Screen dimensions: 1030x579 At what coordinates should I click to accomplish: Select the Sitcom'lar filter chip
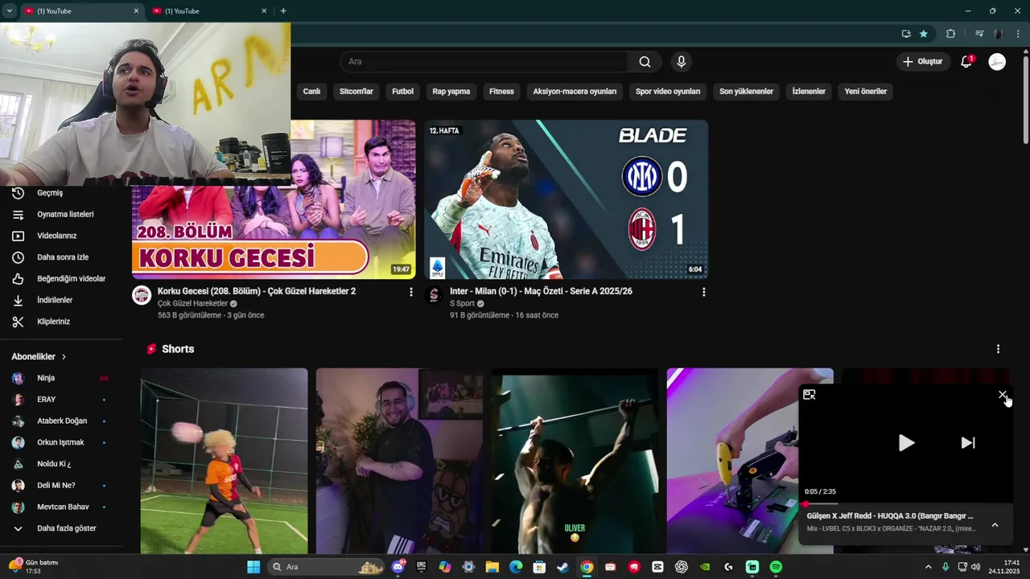tap(356, 92)
